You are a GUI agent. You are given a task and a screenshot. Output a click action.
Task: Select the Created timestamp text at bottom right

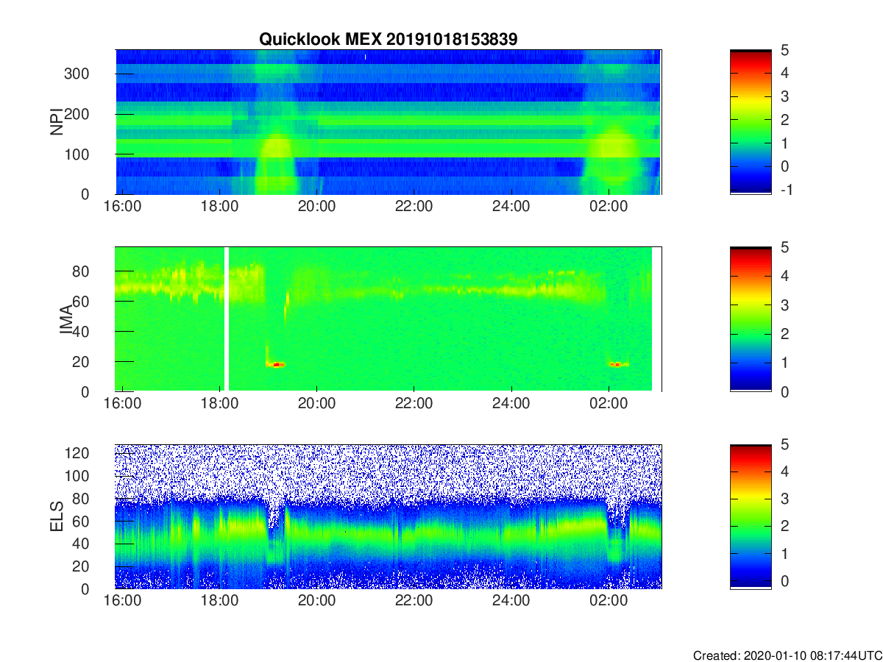coord(787,655)
